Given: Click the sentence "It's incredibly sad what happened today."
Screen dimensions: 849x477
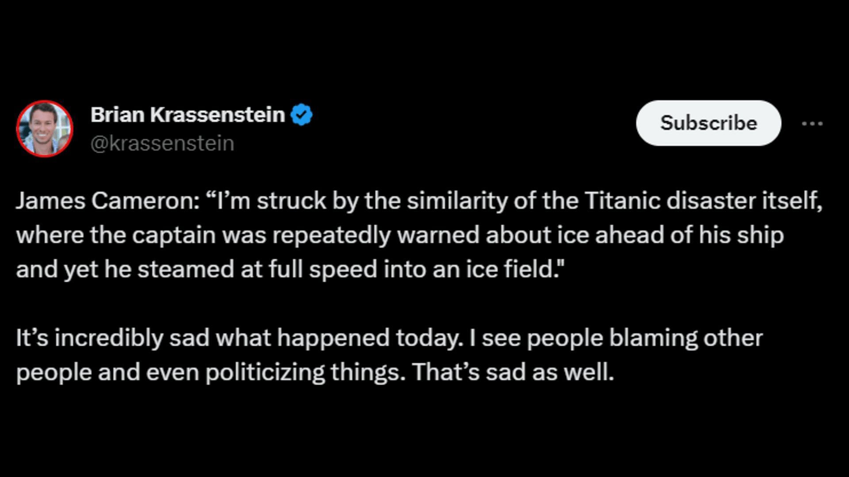Looking at the screenshot, I should [x=240, y=338].
